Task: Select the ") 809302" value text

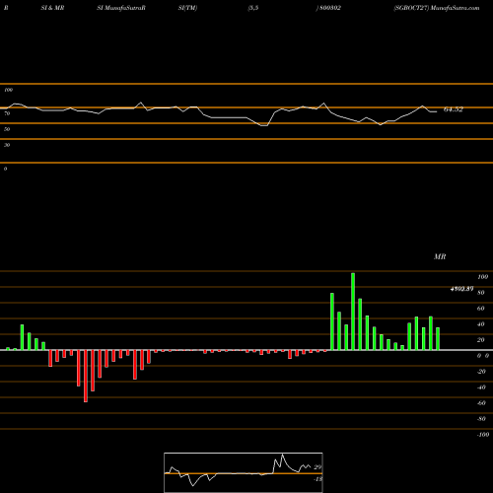Action: click(328, 8)
